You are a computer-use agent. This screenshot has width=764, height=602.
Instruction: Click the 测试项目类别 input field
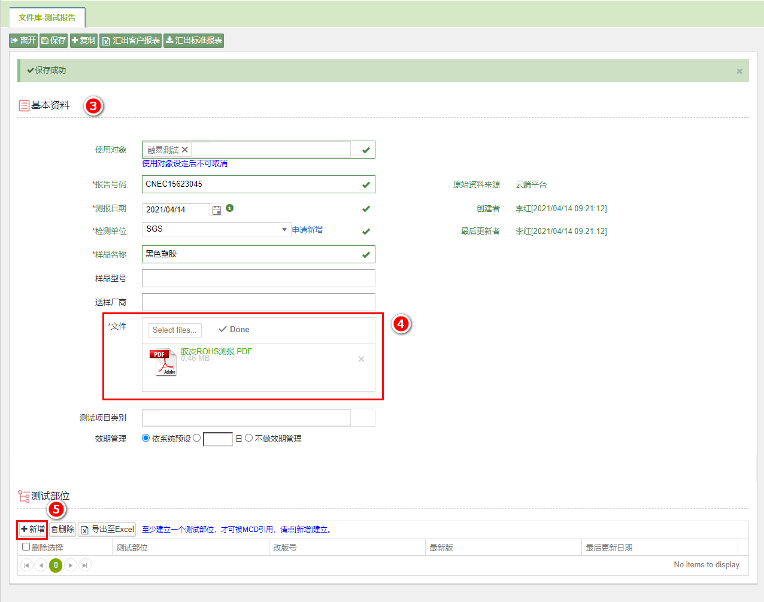(246, 418)
